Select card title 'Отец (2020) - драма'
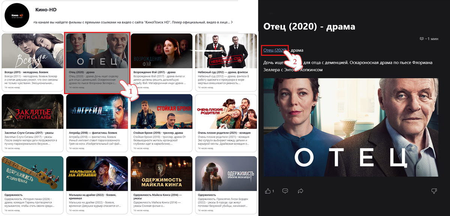This screenshot has height=216, width=450. (x=82, y=72)
